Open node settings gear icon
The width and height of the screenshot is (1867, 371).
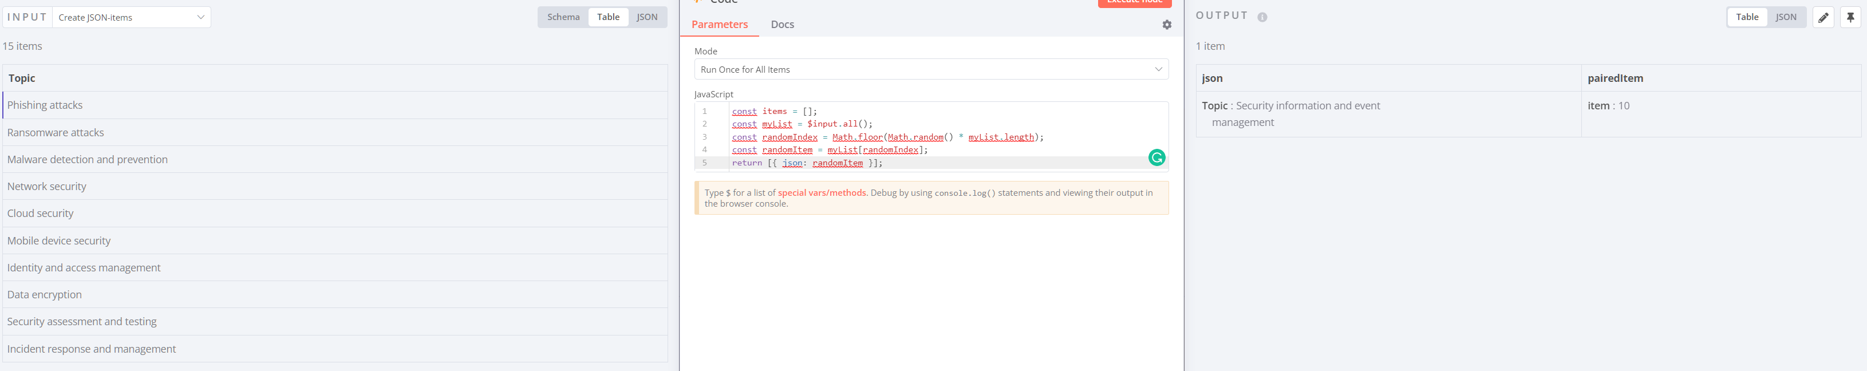click(1166, 25)
